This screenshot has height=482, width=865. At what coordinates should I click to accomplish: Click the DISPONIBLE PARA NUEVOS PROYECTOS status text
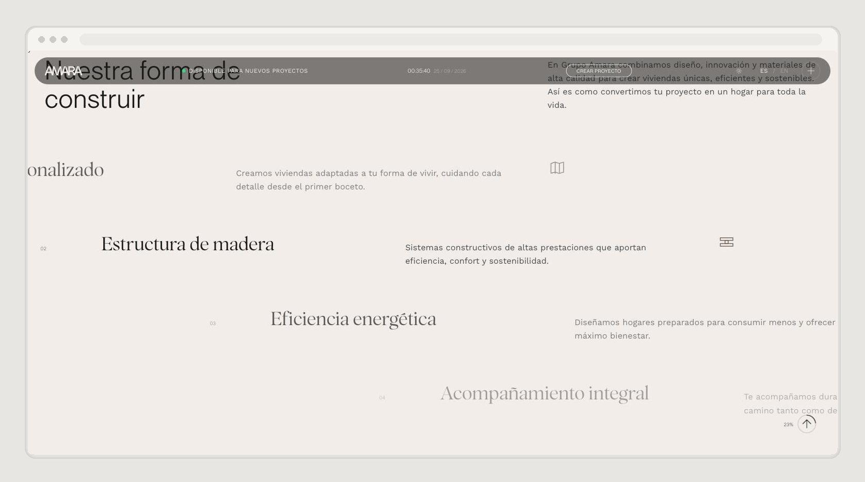pyautogui.click(x=248, y=71)
